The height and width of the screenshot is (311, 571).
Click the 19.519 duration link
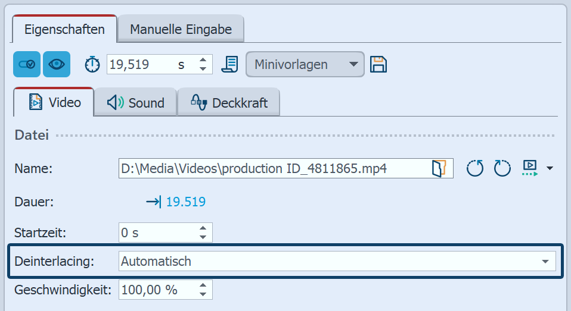(x=185, y=202)
